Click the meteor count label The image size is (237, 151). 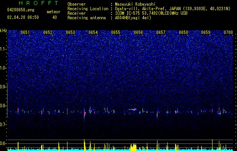(x=54, y=12)
